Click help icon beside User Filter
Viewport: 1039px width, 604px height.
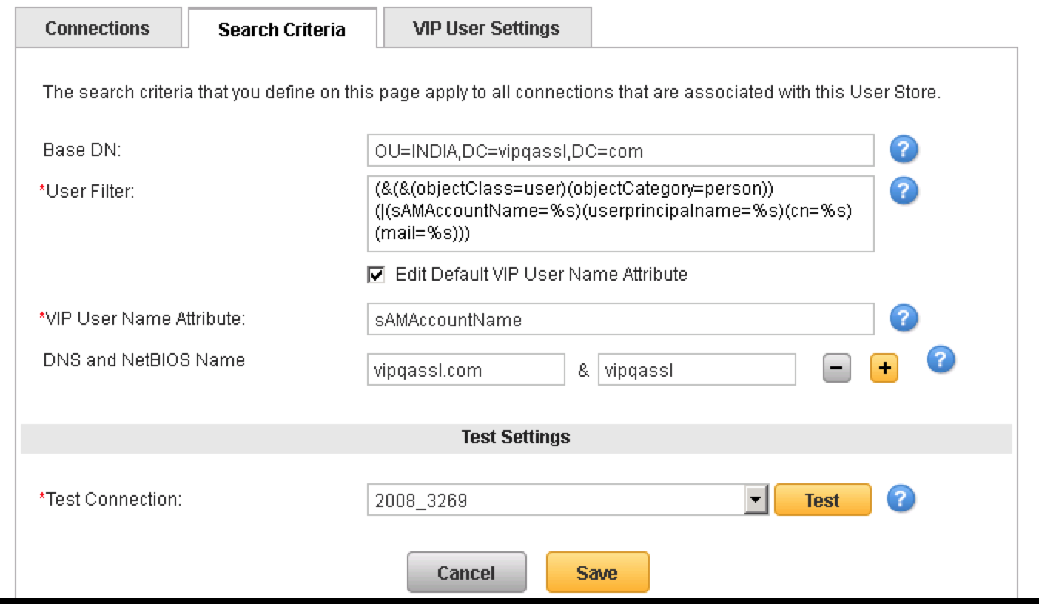(904, 191)
